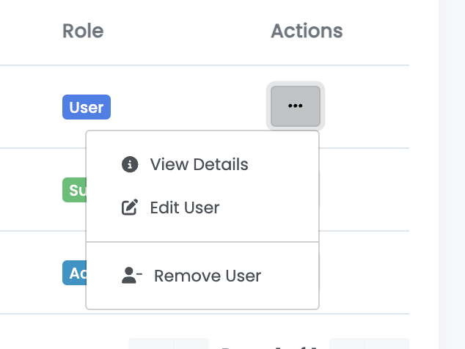Viewport: 465px width, 349px height.
Task: Click the three-dots actions button
Action: pos(295,106)
